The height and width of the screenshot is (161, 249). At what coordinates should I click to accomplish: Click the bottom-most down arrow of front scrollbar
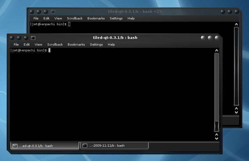pos(216,139)
